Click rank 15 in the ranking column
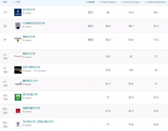The height and width of the screenshot is (131, 168). [x=5, y=12]
